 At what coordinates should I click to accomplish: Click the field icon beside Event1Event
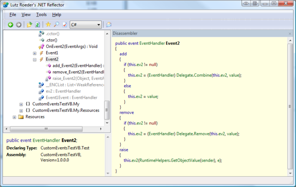(41, 98)
